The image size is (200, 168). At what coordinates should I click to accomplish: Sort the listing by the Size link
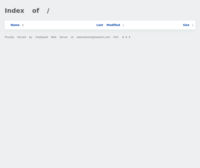[186, 25]
